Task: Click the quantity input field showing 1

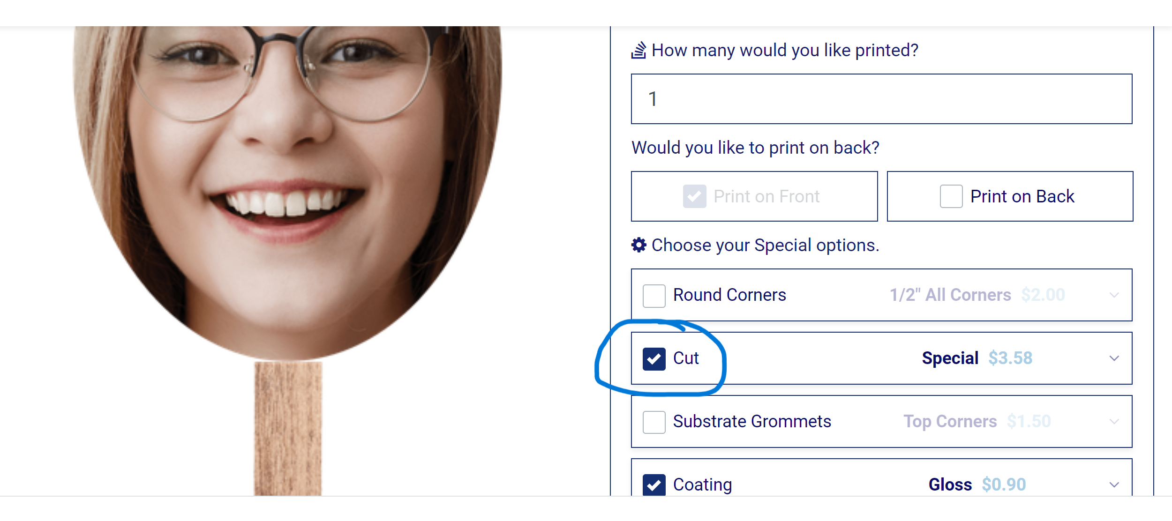Action: (x=881, y=99)
